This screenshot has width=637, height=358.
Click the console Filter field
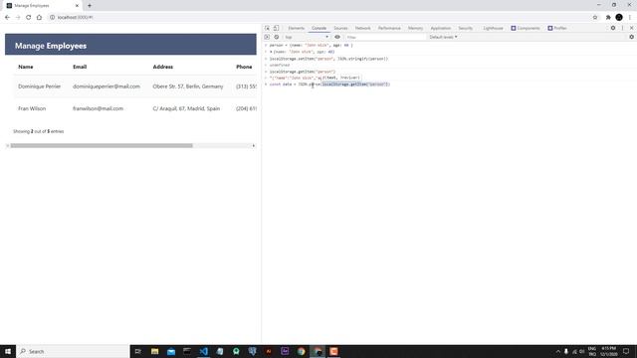pyautogui.click(x=385, y=37)
